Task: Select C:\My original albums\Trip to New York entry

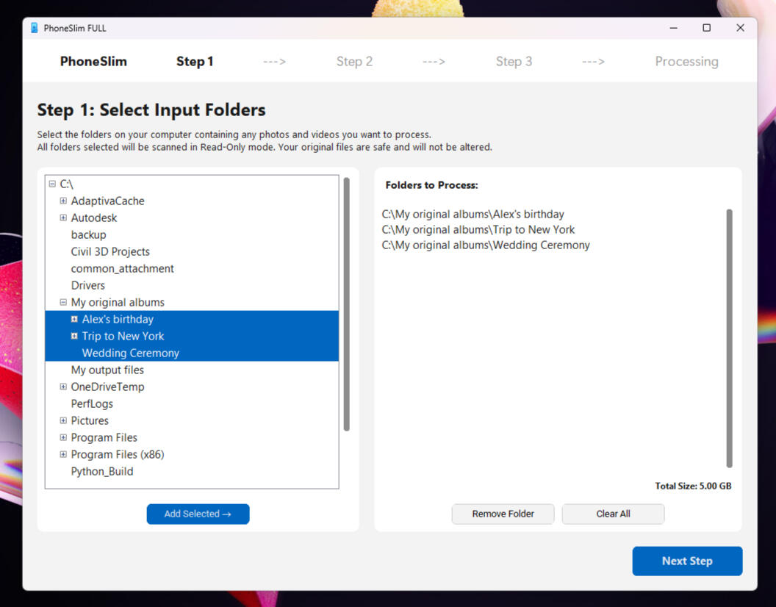Action: tap(478, 229)
